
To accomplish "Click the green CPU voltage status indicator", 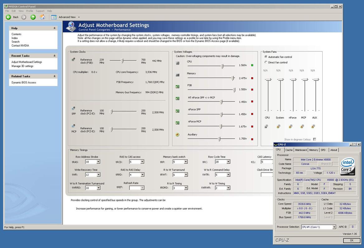I will pos(252,65).
